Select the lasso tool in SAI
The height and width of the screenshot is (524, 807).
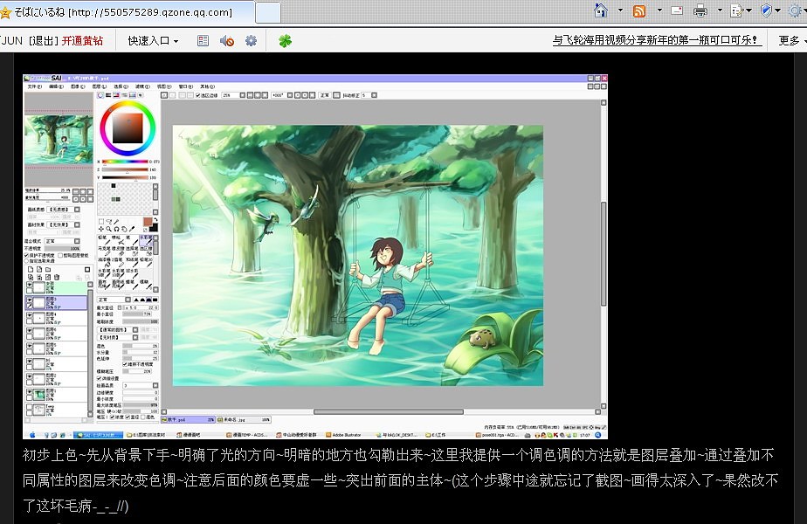point(108,221)
